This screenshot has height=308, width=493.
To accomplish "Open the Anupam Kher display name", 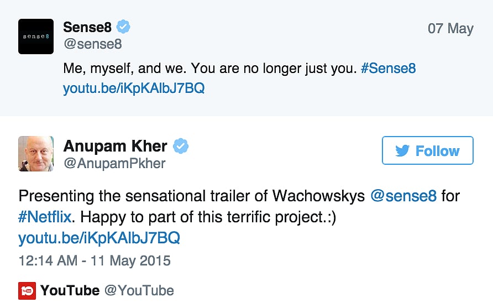I will click(x=115, y=146).
